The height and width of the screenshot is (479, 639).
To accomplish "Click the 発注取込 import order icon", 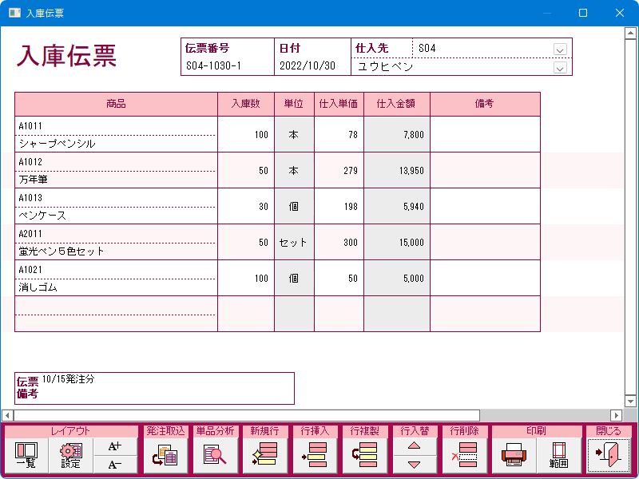I will coord(165,455).
